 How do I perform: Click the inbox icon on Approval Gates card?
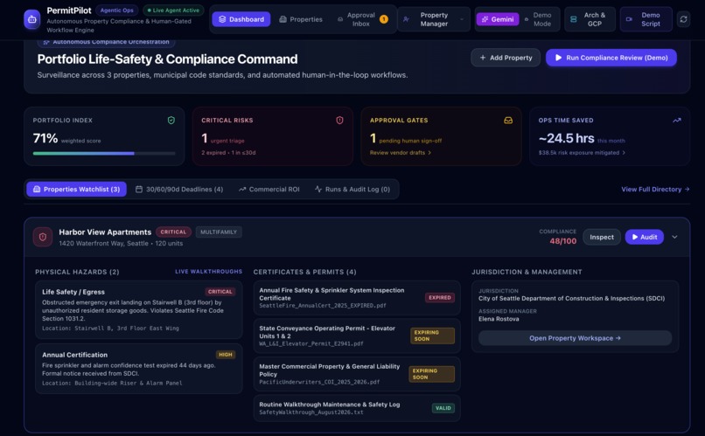point(508,121)
